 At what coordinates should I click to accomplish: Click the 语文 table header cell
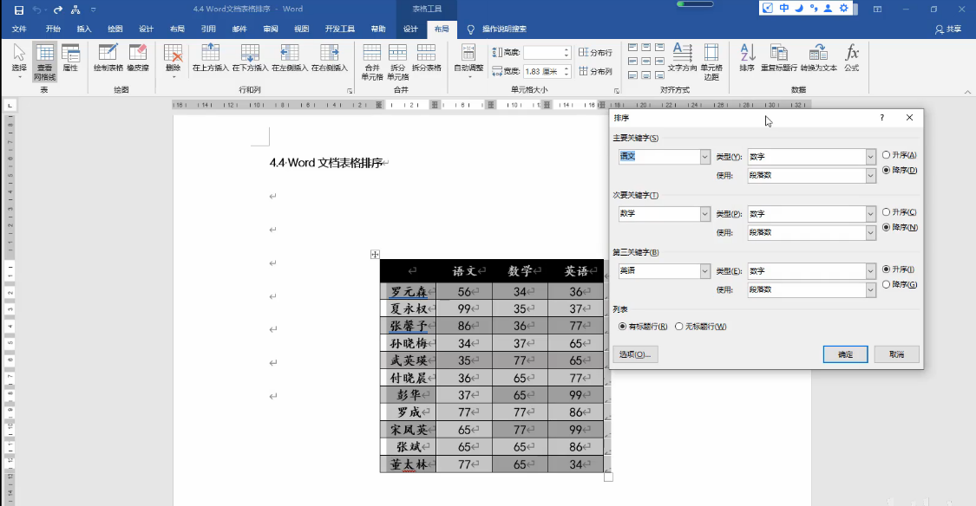(464, 270)
